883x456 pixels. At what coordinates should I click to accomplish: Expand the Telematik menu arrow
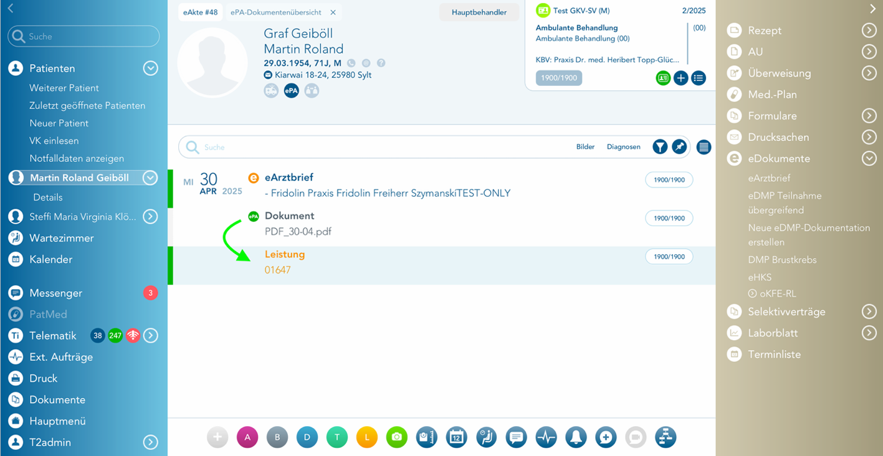[x=151, y=336]
